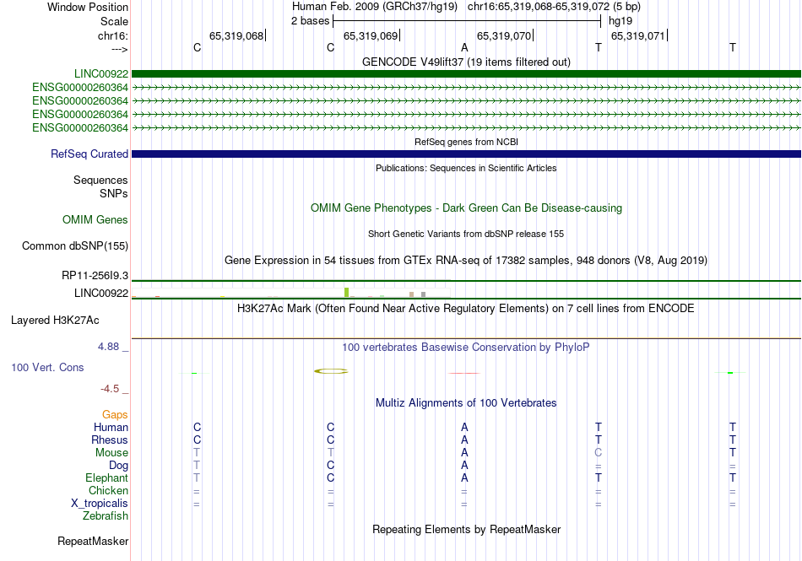This screenshot has height=561, width=802.
Task: Click the olive PhyloP conservation bar
Action: click(x=331, y=371)
